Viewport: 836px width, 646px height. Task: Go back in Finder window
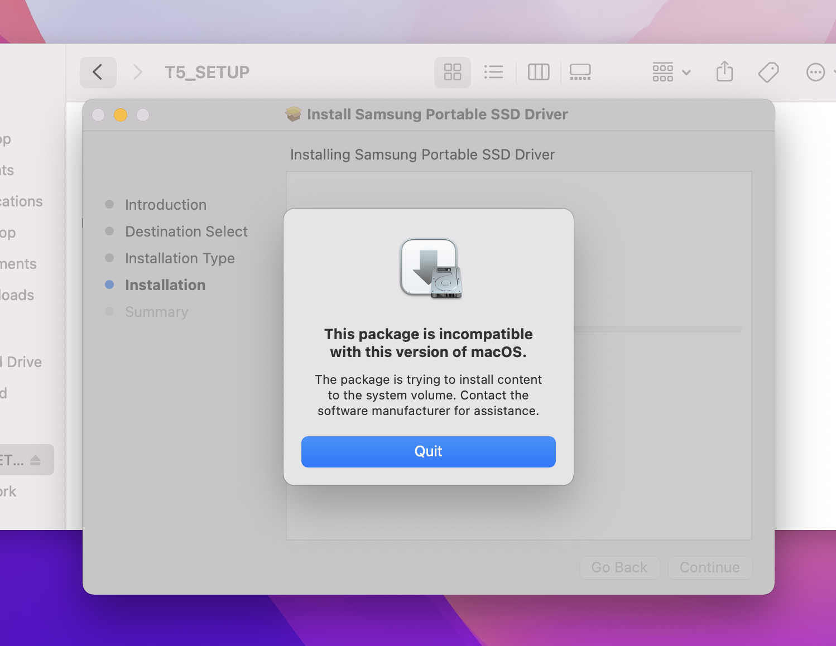click(98, 72)
